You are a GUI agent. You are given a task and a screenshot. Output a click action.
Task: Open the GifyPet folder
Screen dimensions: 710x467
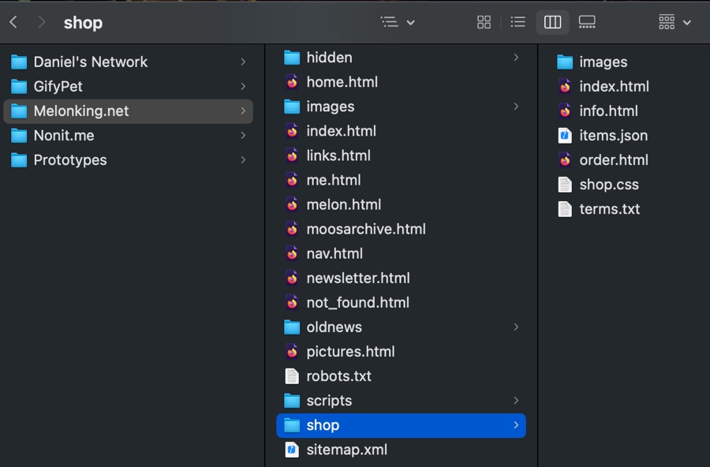tap(58, 87)
